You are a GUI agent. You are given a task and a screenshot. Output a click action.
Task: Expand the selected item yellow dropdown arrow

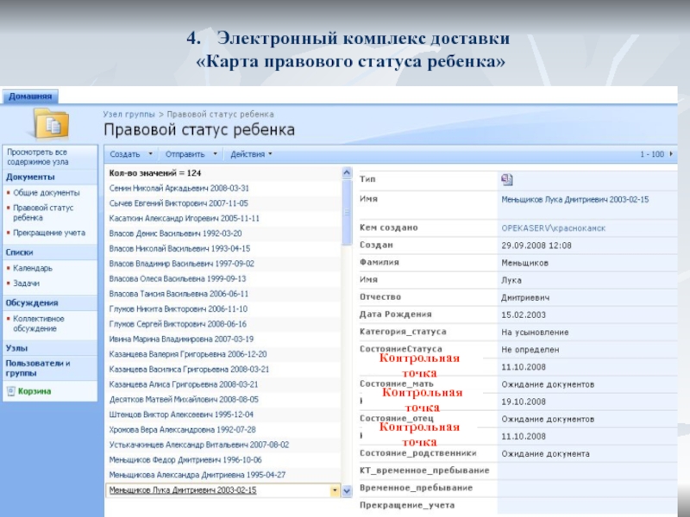pyautogui.click(x=335, y=490)
